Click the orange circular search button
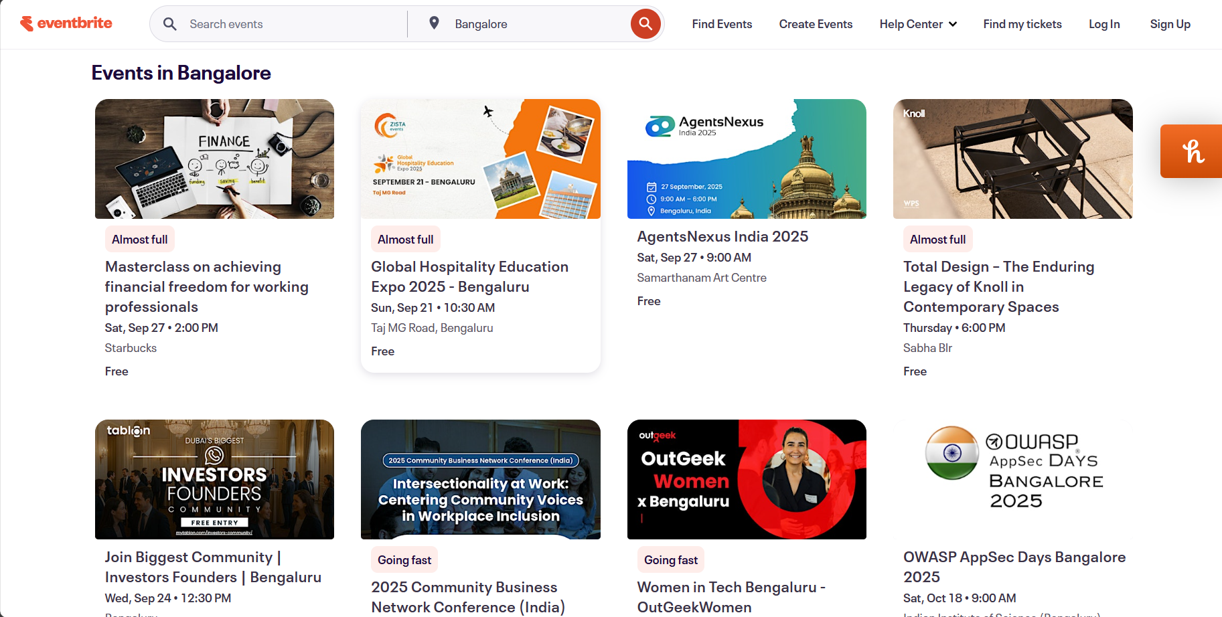Image resolution: width=1222 pixels, height=617 pixels. (645, 23)
